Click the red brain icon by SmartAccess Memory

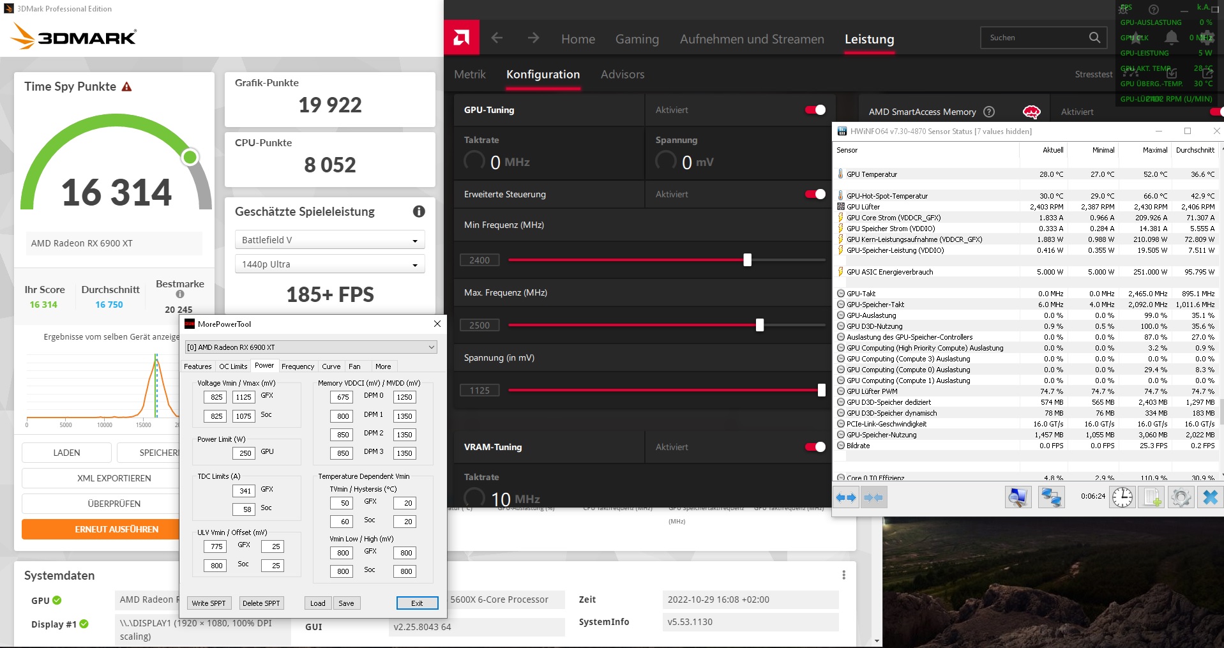click(x=1031, y=112)
